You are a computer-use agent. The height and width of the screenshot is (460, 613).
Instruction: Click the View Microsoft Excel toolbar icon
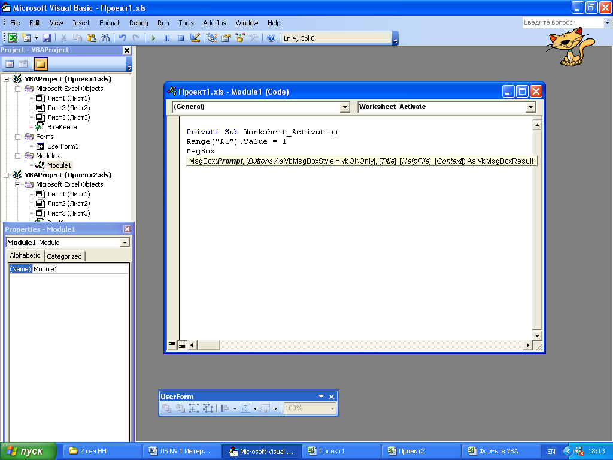click(x=13, y=38)
